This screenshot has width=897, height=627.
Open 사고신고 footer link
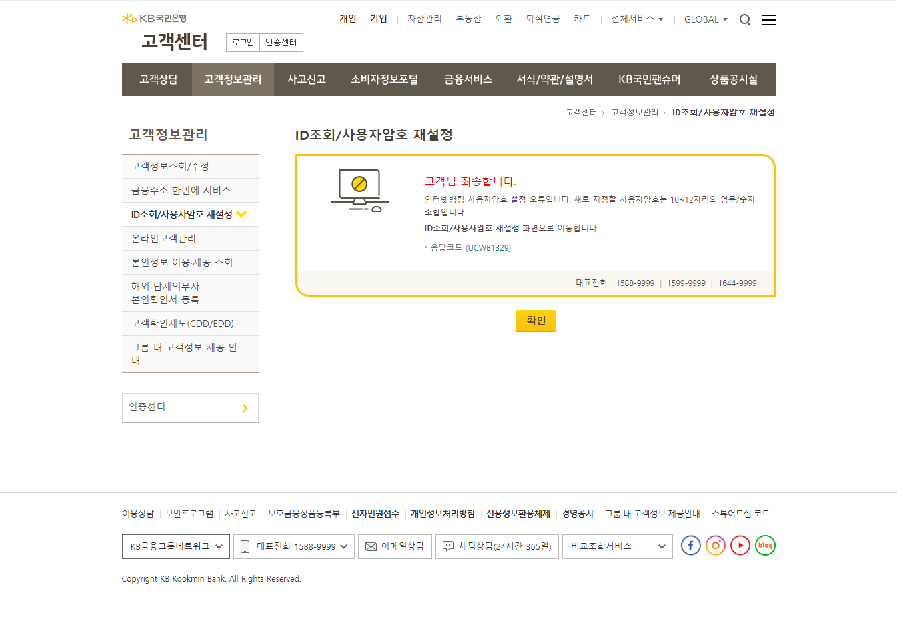[x=241, y=514]
